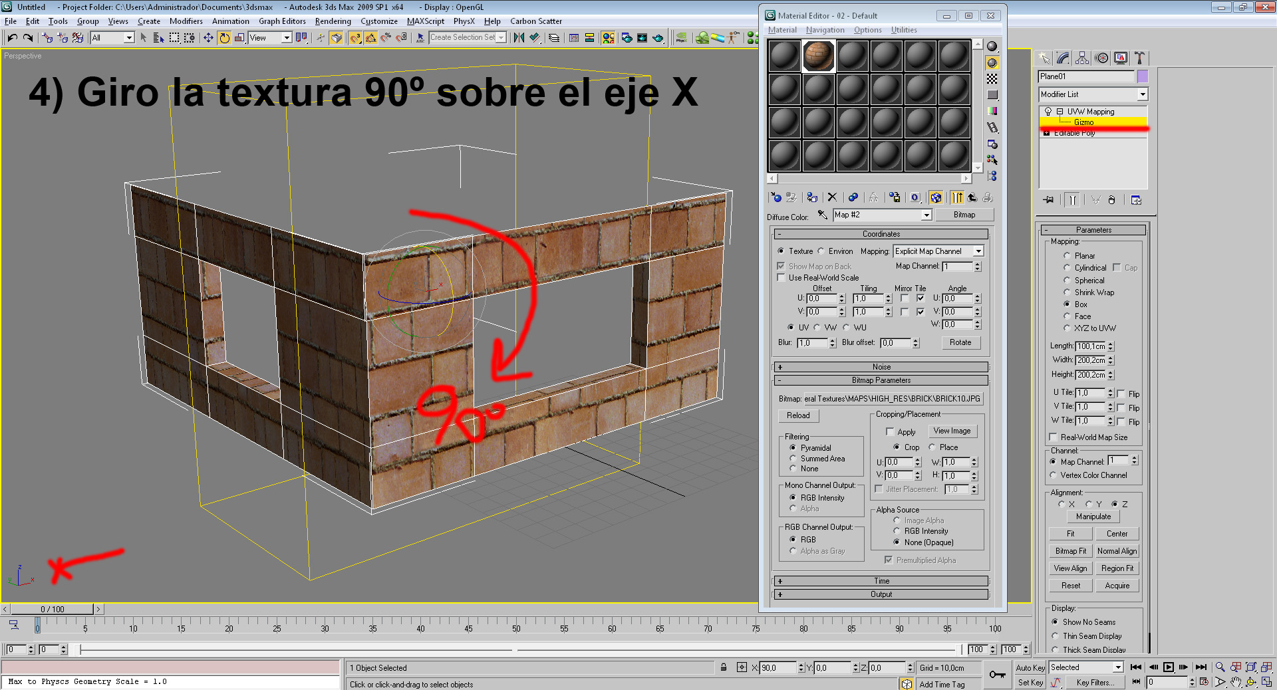This screenshot has width=1277, height=690.
Task: Click the View Image button
Action: (x=952, y=431)
